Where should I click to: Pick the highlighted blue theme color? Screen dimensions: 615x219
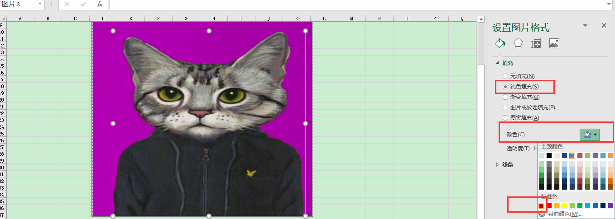tap(572, 155)
